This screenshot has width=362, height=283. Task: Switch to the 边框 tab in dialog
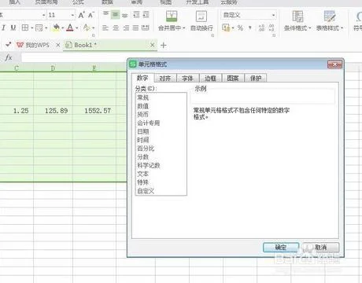coord(210,78)
